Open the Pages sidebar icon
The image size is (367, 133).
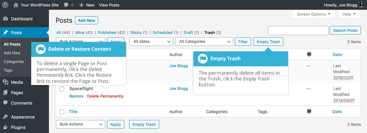pos(6,93)
